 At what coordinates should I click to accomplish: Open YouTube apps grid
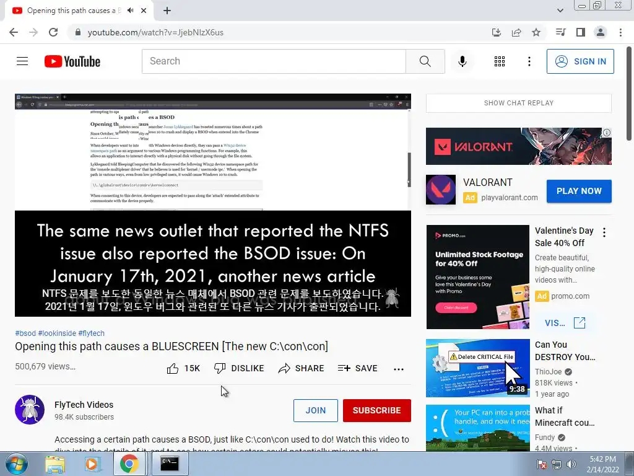[500, 61]
